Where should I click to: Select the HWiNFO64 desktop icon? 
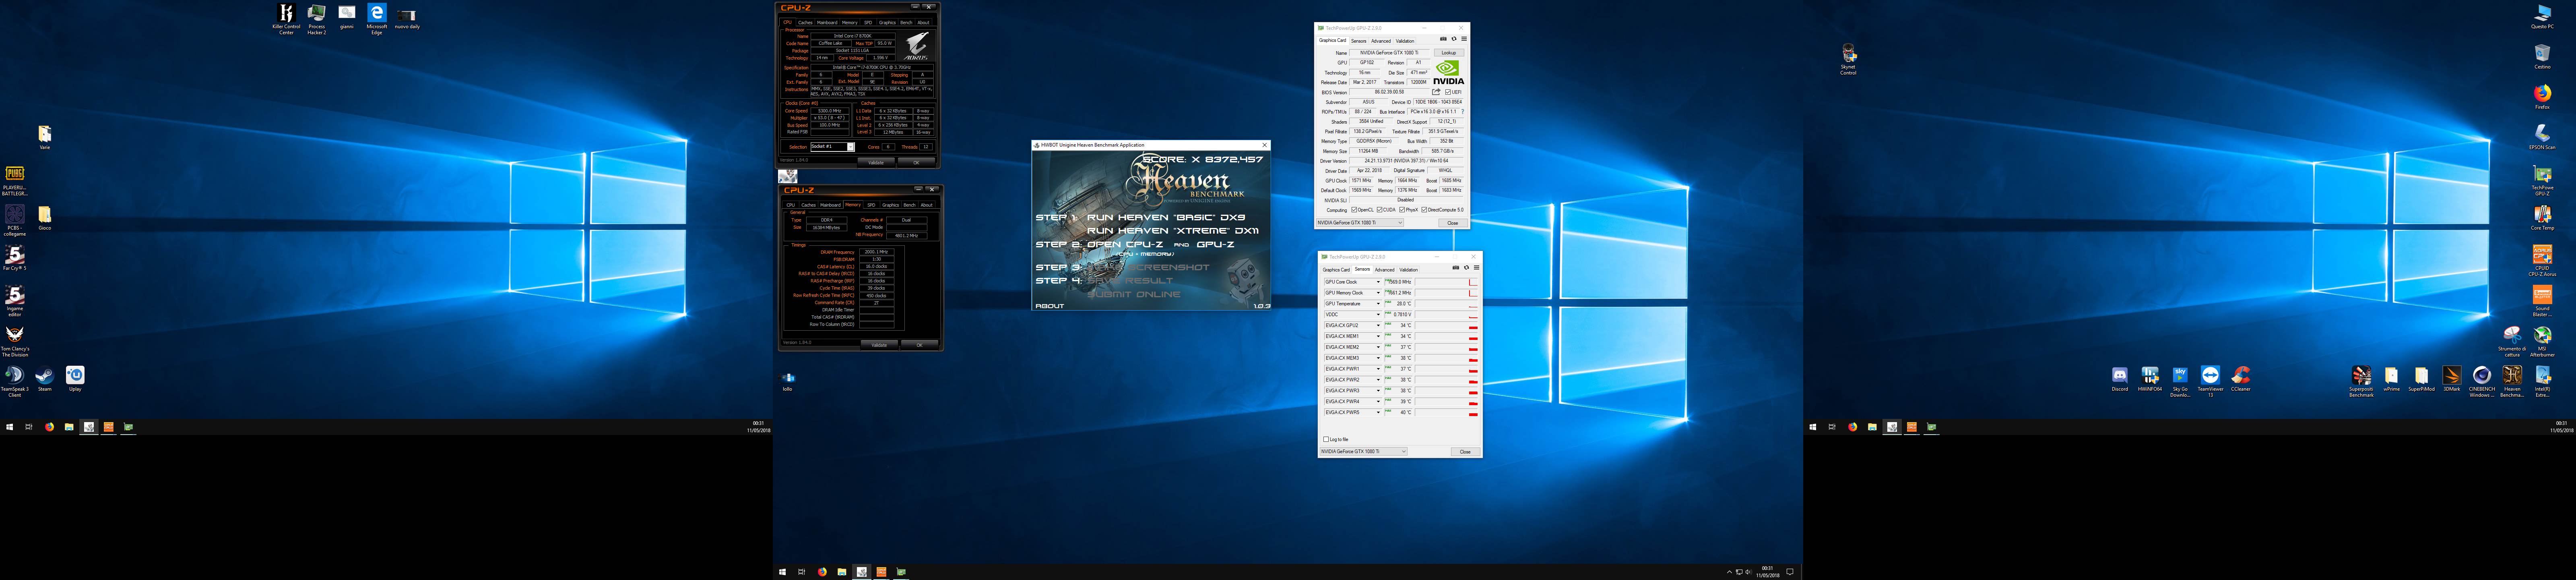(x=2150, y=380)
